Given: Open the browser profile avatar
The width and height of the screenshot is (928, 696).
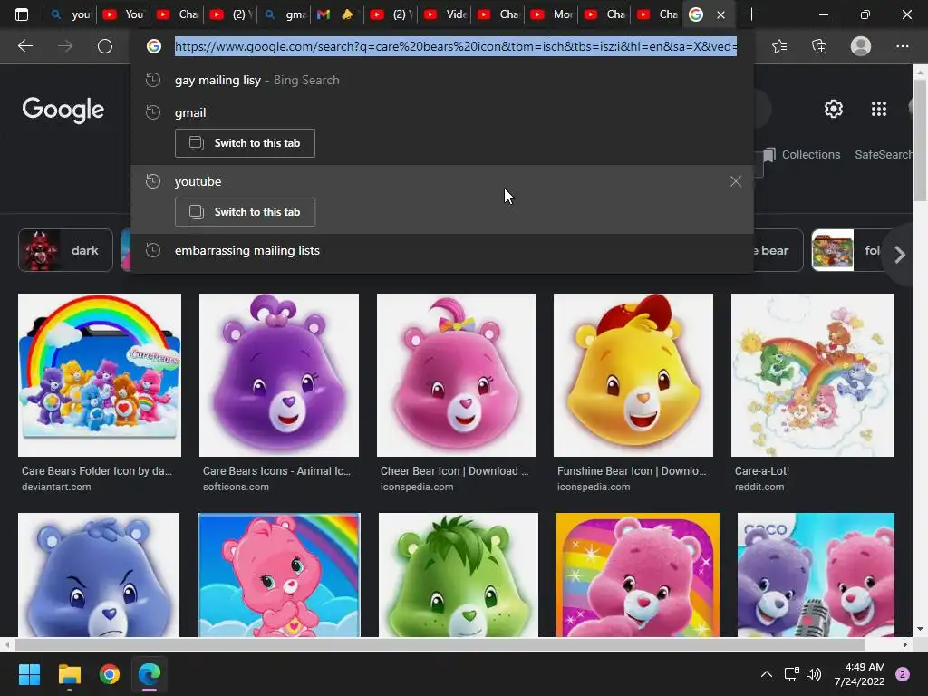Looking at the screenshot, I should click(861, 46).
